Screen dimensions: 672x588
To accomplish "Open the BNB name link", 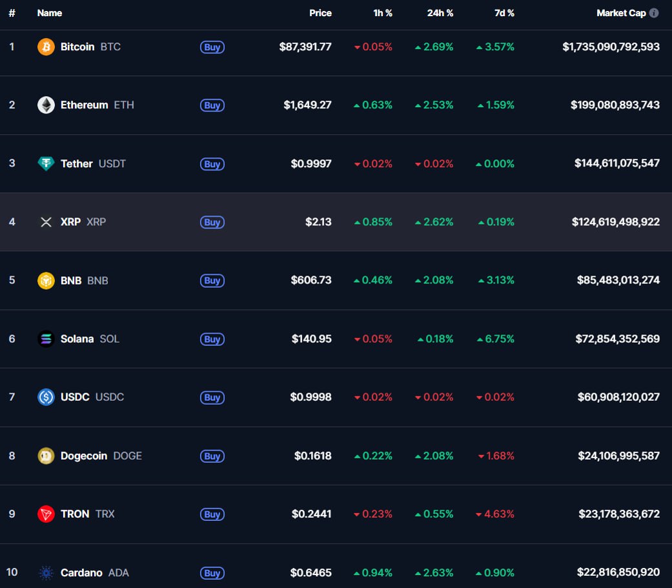I will click(85, 281).
